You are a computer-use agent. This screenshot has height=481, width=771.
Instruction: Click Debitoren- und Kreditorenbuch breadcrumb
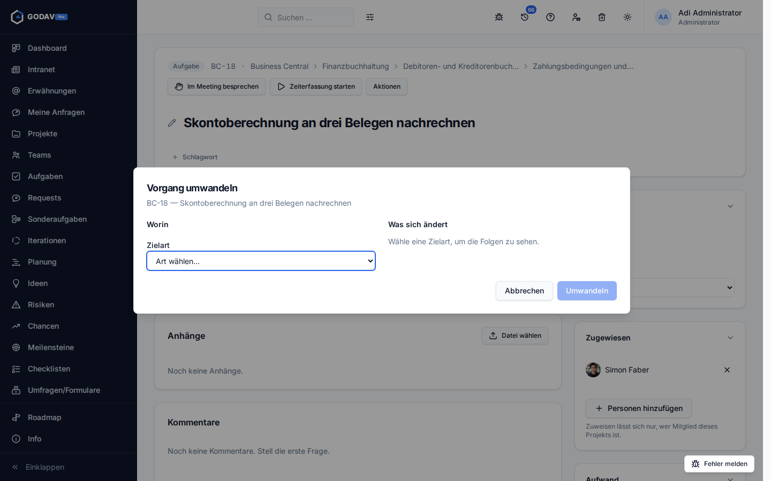461,66
